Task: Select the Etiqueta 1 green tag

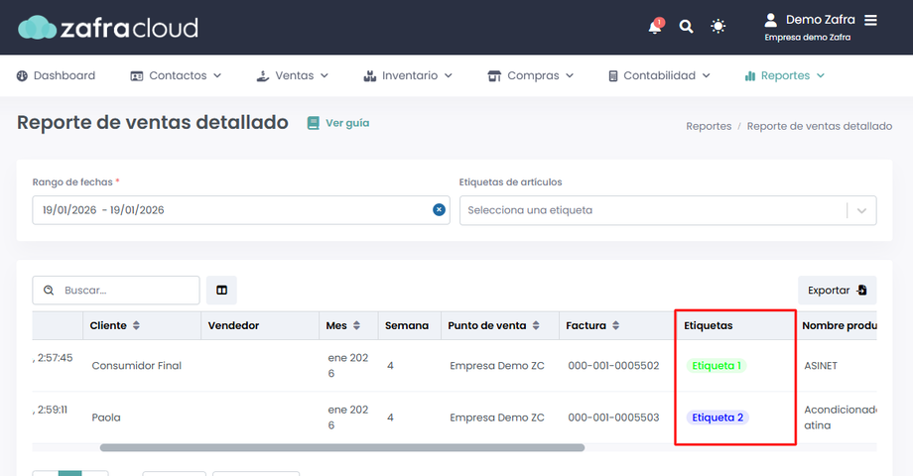Action: pos(717,366)
